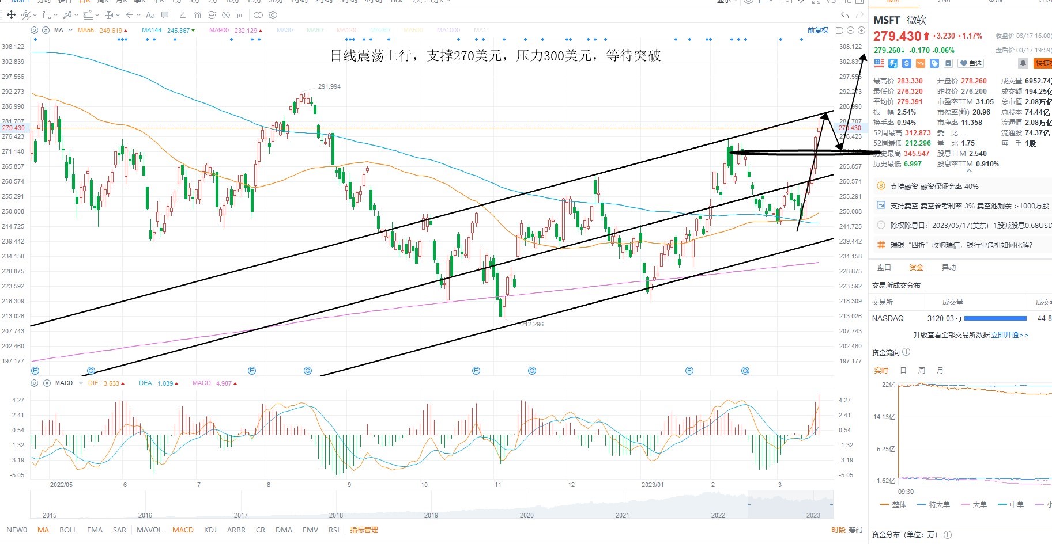Image resolution: width=1052 pixels, height=544 pixels.
Task: Toggle the 整体 series in flow legend
Action: tap(893, 505)
